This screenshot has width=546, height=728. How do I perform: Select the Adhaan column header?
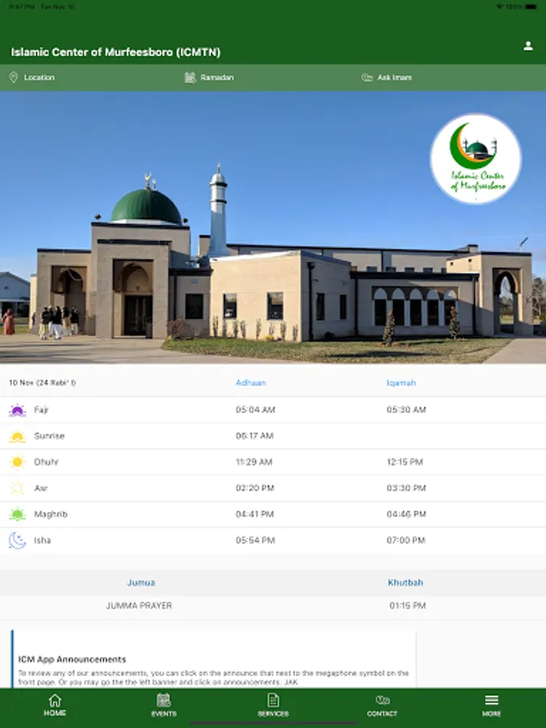click(251, 383)
